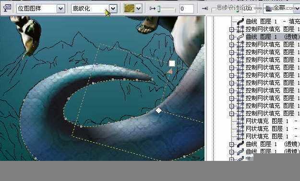
Task: Expand 曲线 (透镜) row directly below 网状填充 rows
Action: (231, 144)
